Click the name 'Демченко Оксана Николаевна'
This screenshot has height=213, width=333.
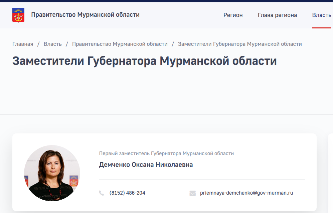(146, 165)
